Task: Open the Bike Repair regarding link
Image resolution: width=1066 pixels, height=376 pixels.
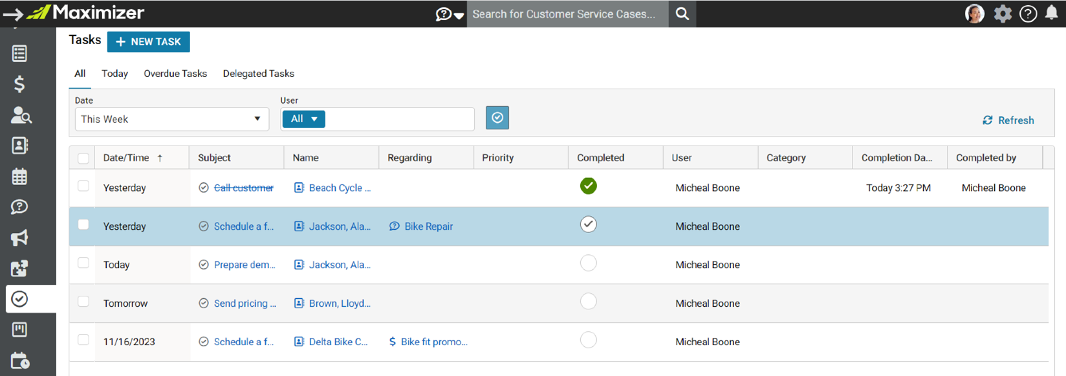Action: (x=428, y=227)
